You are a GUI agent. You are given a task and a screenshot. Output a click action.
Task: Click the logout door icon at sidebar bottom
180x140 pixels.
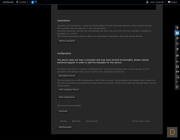pyautogui.click(x=177, y=87)
